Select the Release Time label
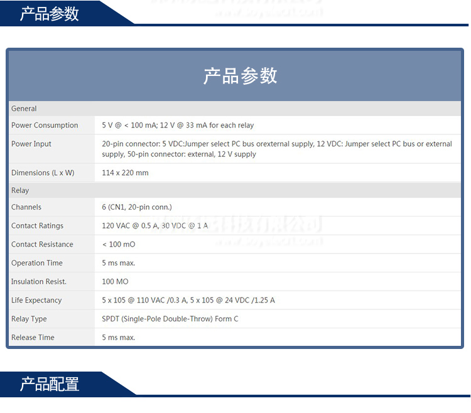The width and height of the screenshot is (471, 413). (33, 338)
